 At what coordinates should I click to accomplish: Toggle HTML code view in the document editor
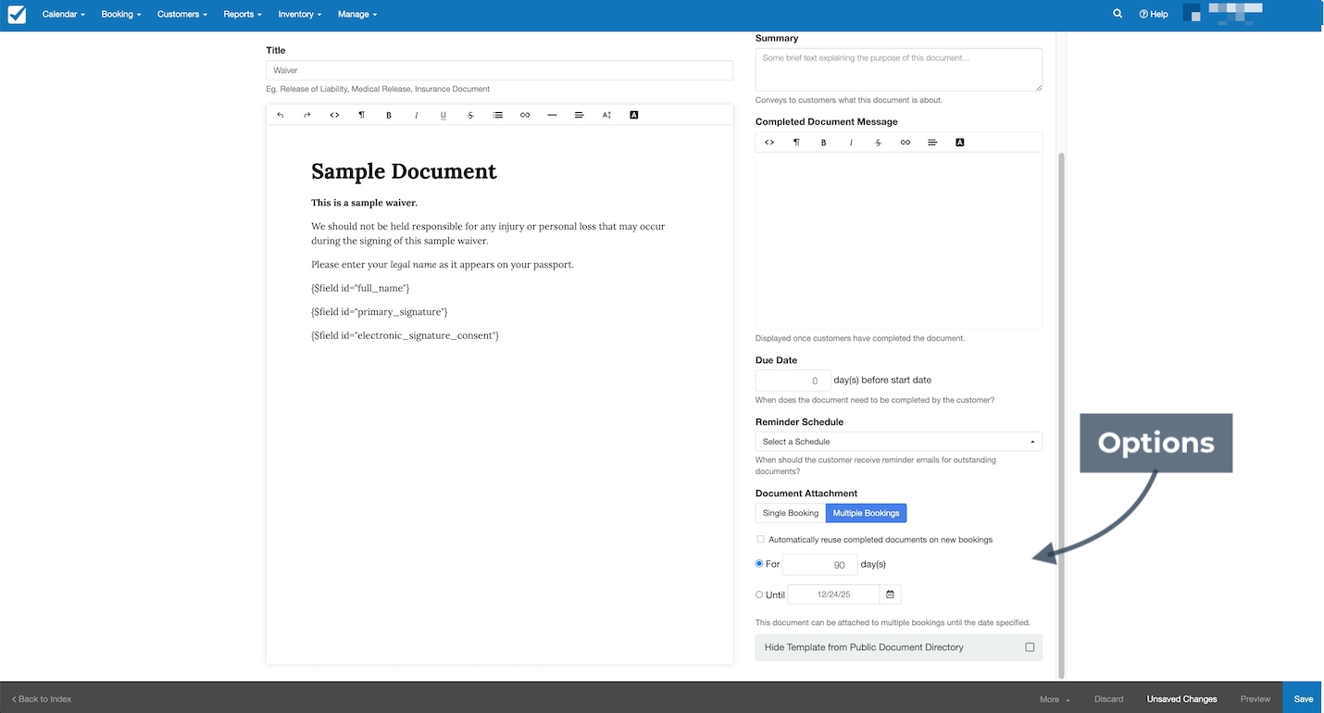tap(334, 115)
